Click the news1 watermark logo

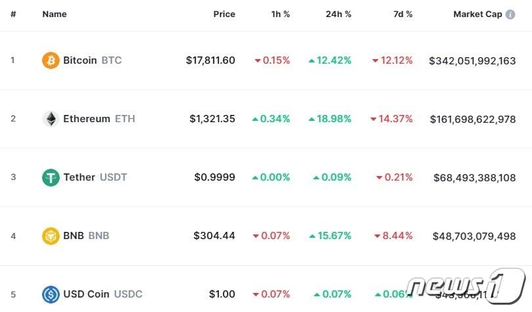(466, 286)
